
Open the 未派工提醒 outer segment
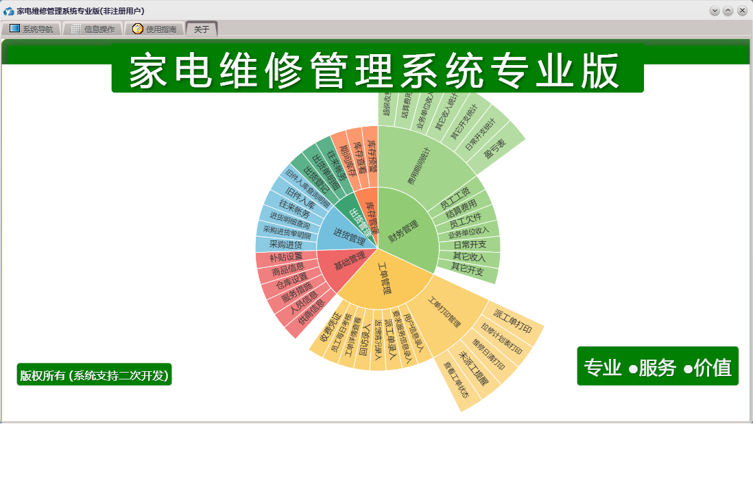[474, 368]
